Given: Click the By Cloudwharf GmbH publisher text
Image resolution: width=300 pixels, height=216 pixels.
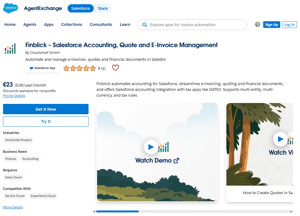Looking at the screenshot, I should point(43,53).
